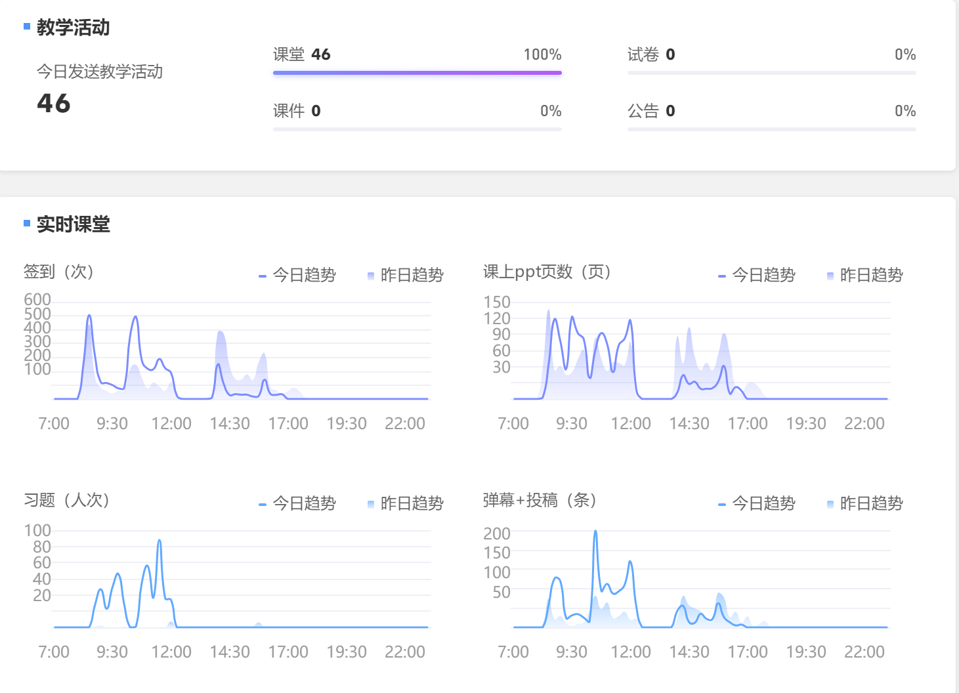Click the 签到（次） chart title
959x693 pixels.
click(59, 272)
